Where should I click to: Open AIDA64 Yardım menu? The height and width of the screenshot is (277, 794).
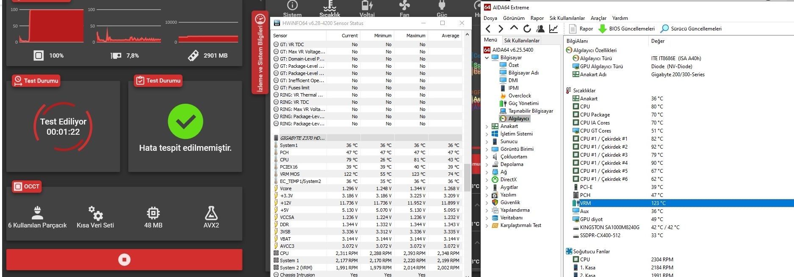(x=620, y=18)
